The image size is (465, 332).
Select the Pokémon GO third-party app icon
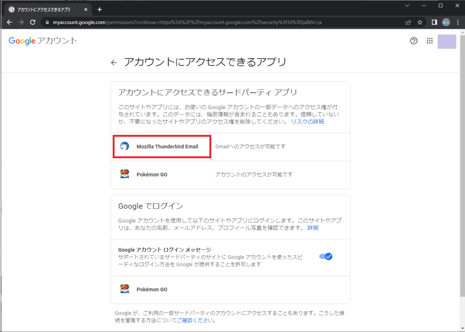(x=125, y=174)
